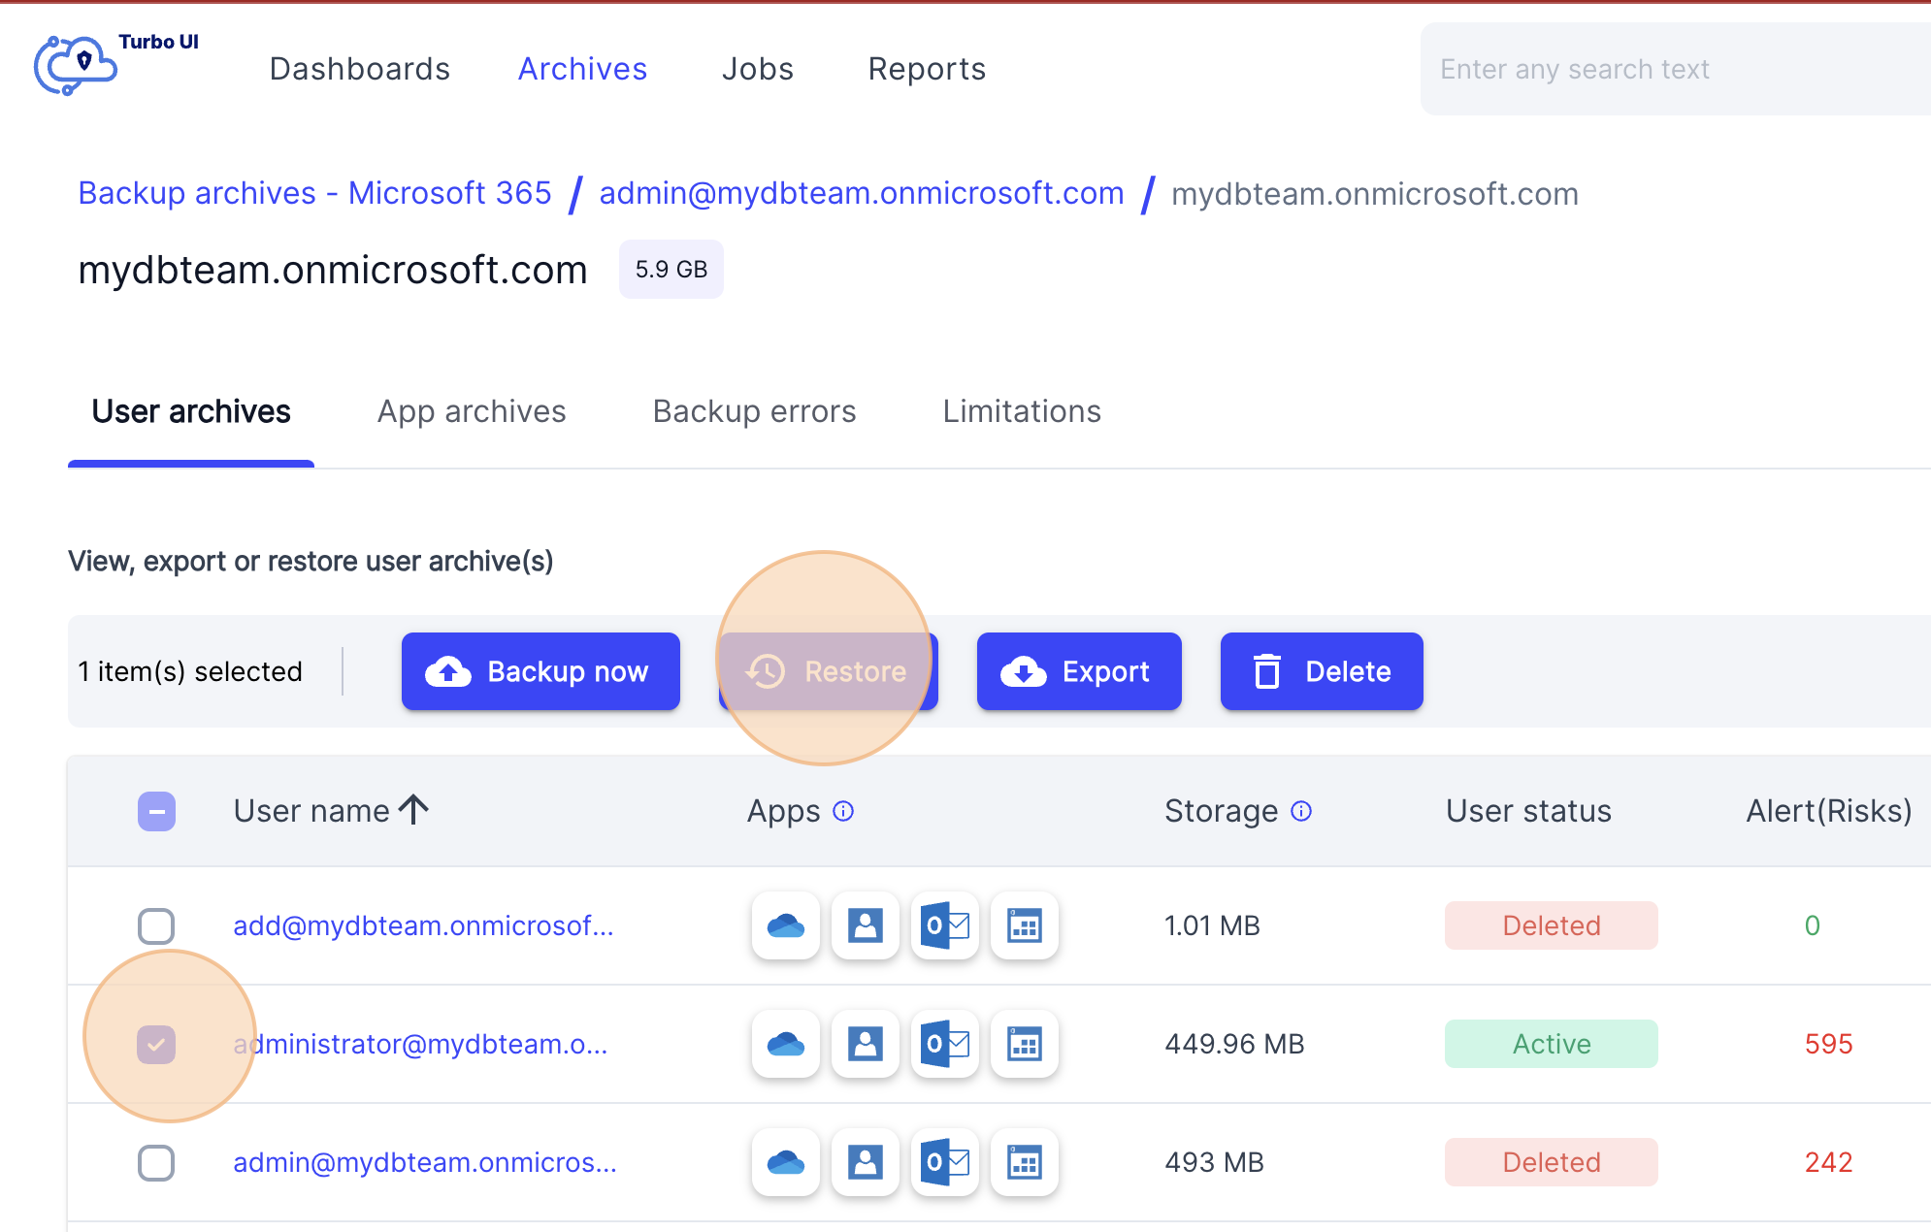Check the admin@mydbteam row checkbox
This screenshot has width=1931, height=1232.
pos(156,1162)
